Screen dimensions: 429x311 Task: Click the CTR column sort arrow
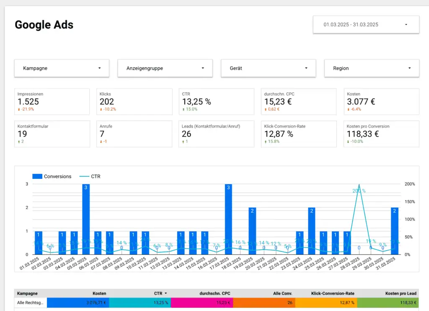point(166,293)
